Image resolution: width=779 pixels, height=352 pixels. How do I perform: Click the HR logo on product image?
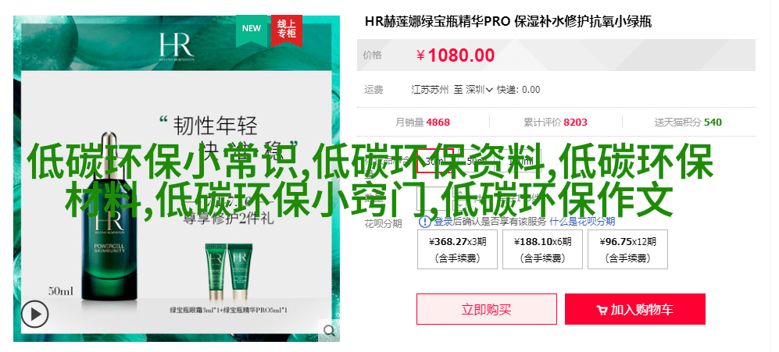pyautogui.click(x=177, y=47)
